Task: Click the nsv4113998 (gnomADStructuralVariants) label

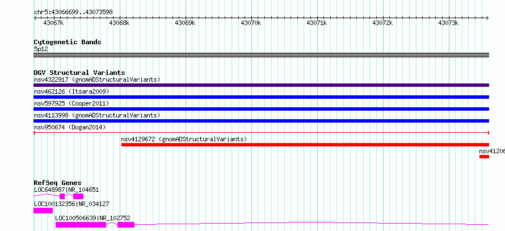Action: tap(97, 115)
